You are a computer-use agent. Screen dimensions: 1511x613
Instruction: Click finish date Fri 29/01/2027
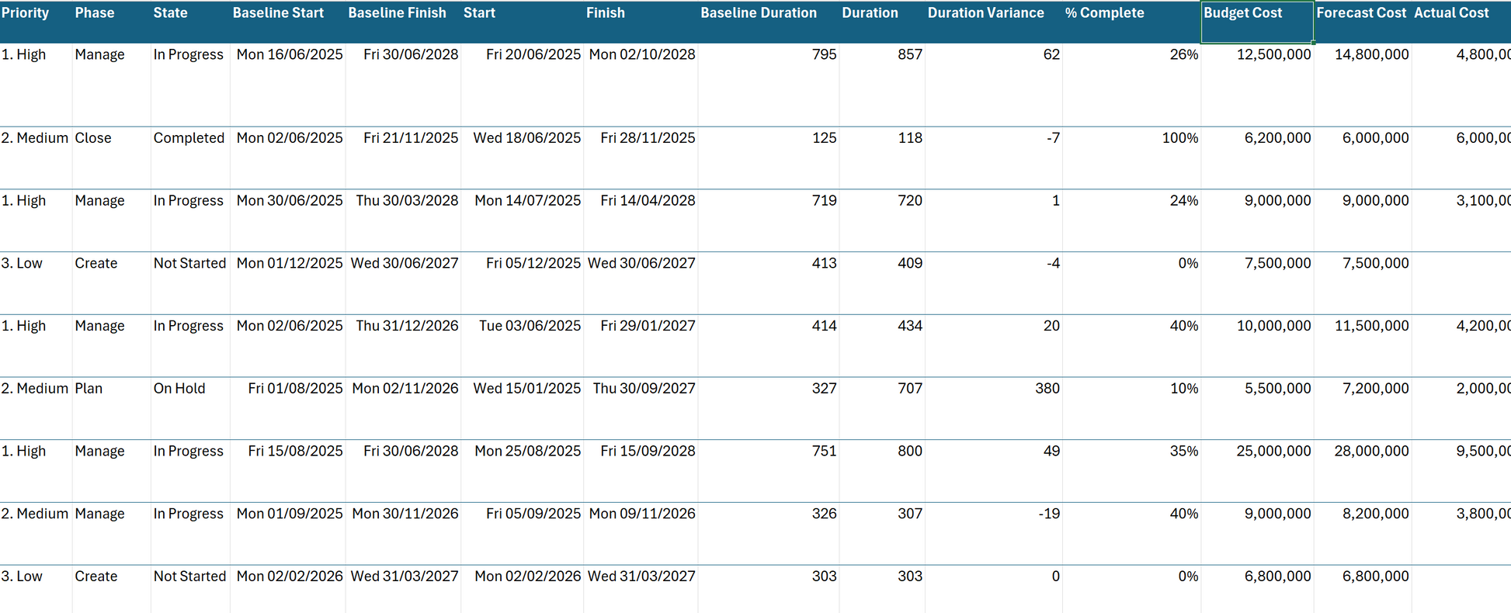point(648,327)
